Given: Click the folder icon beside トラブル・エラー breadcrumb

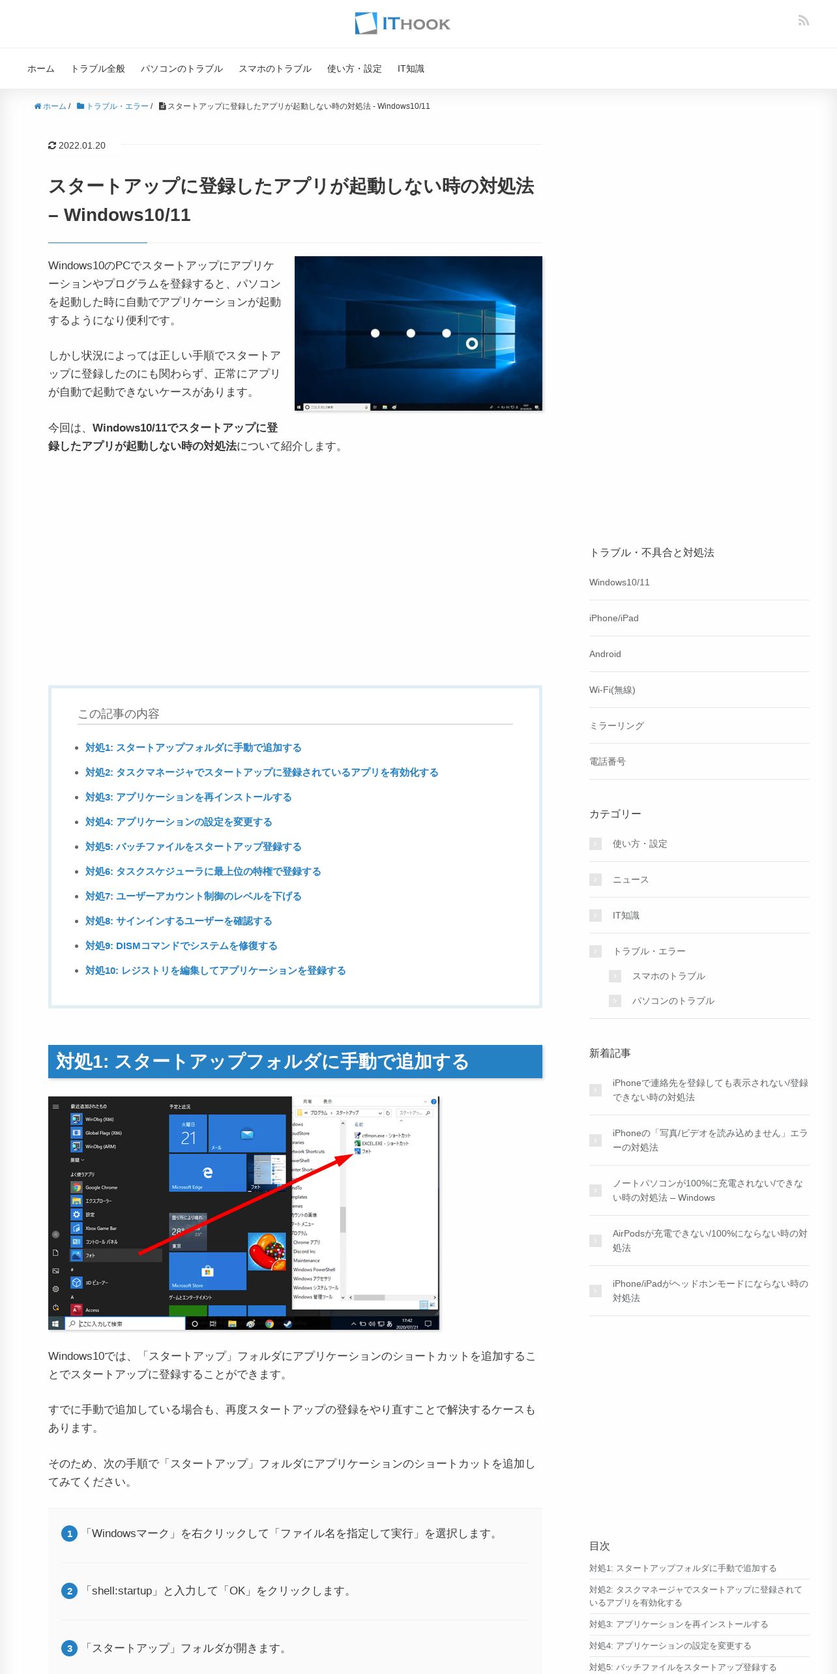Looking at the screenshot, I should [80, 106].
